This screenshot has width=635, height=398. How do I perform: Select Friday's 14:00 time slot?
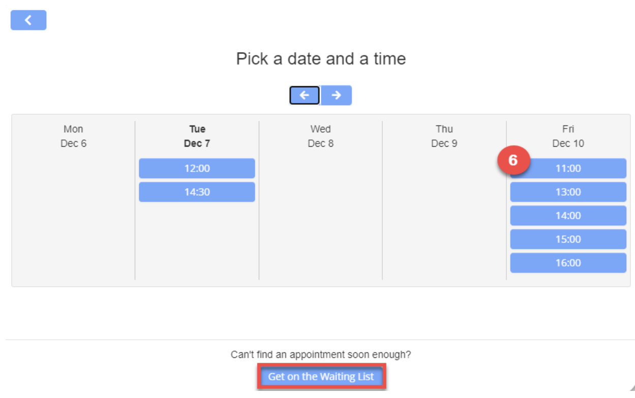pyautogui.click(x=568, y=216)
